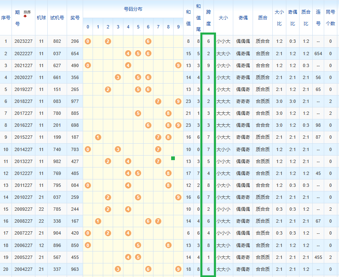Click orange ball 1 in row 2015227
Image resolution: width=339 pixels, height=277 pixels.
point(98,137)
